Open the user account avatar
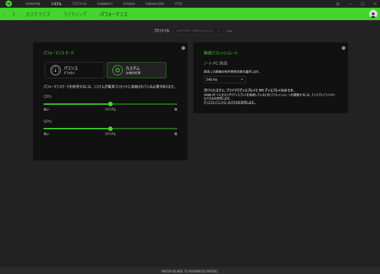 click(x=373, y=14)
